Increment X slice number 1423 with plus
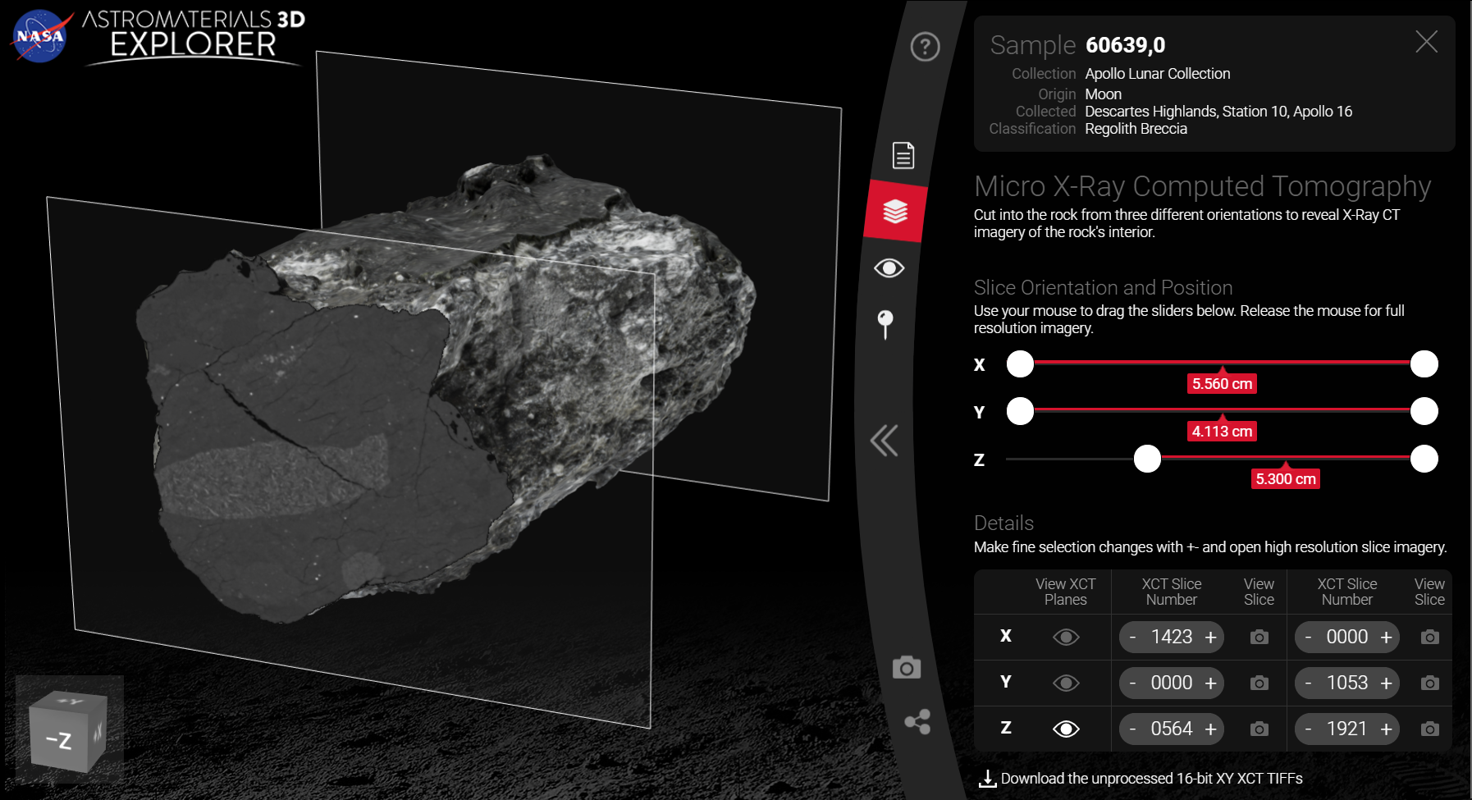Image resolution: width=1472 pixels, height=800 pixels. pyautogui.click(x=1210, y=638)
